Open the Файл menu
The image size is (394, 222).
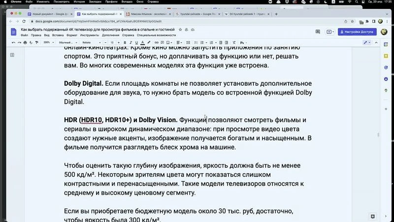(24, 35)
